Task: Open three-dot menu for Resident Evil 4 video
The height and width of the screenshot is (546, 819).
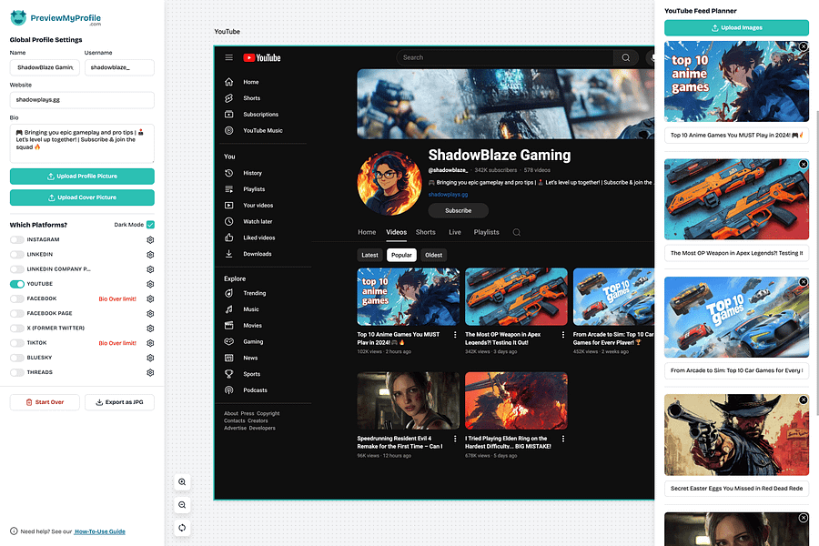Action: tap(455, 439)
